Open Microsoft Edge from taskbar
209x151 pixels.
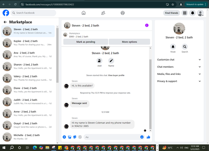pos(35,148)
